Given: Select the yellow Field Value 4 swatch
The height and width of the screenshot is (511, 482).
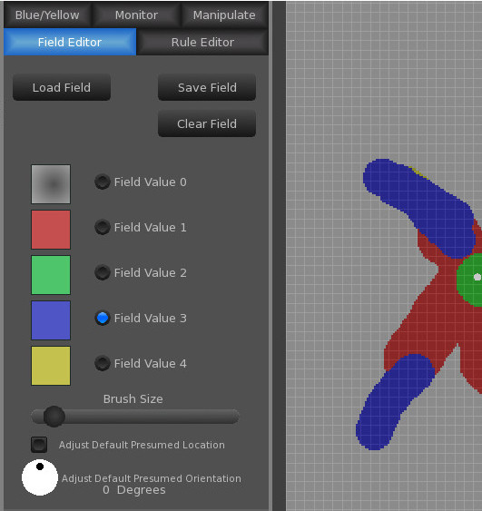Looking at the screenshot, I should click(51, 366).
